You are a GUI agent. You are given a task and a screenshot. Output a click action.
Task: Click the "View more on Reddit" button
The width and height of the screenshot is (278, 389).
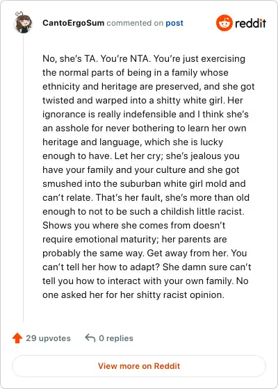(139, 366)
